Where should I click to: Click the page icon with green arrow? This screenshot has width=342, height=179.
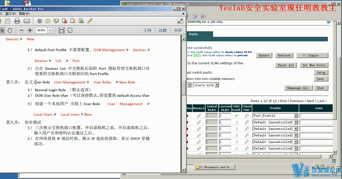click(81, 21)
